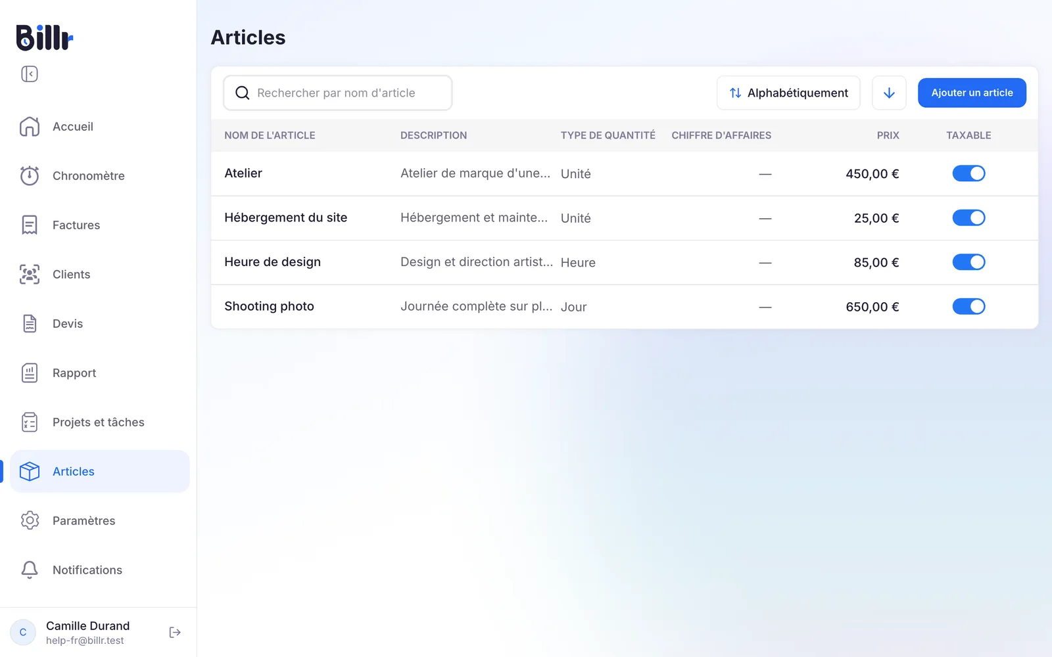Collapse the sidebar with the panel icon
Viewport: 1052px width, 657px height.
click(x=30, y=74)
